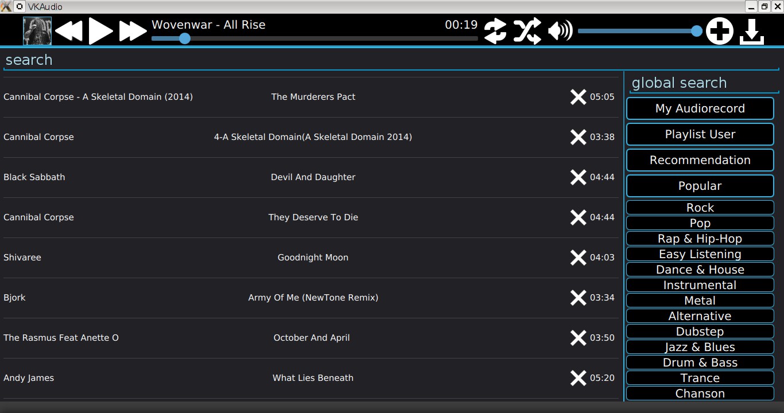Download the current track
Viewport: 784px width, 413px height.
[x=751, y=31]
